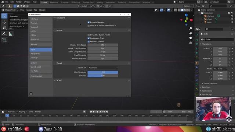Click the blue Z axis gizmo handle
The image size is (235, 132).
[186, 15]
